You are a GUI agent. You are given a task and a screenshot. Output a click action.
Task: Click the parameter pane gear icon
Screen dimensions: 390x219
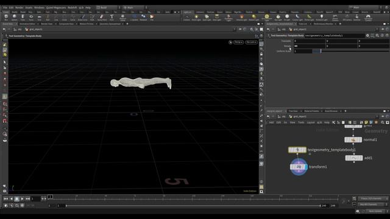(367, 35)
